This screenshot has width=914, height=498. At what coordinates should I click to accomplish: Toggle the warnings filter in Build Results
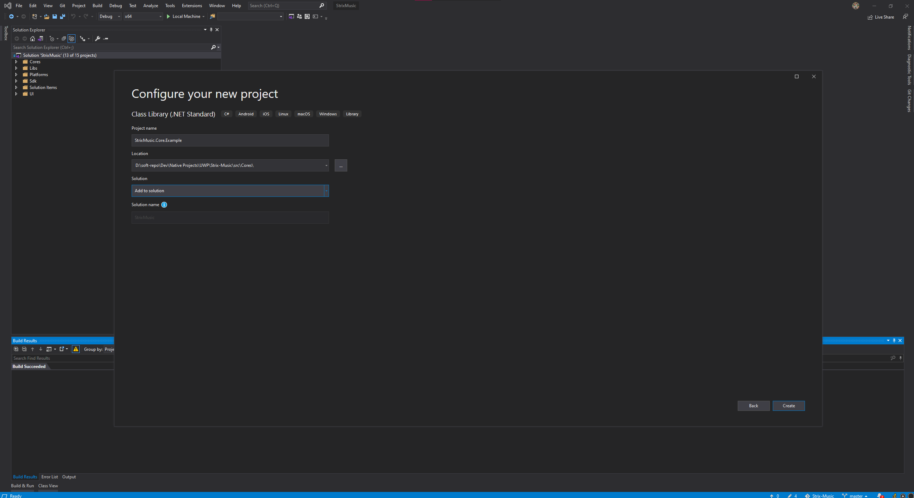[x=76, y=349]
